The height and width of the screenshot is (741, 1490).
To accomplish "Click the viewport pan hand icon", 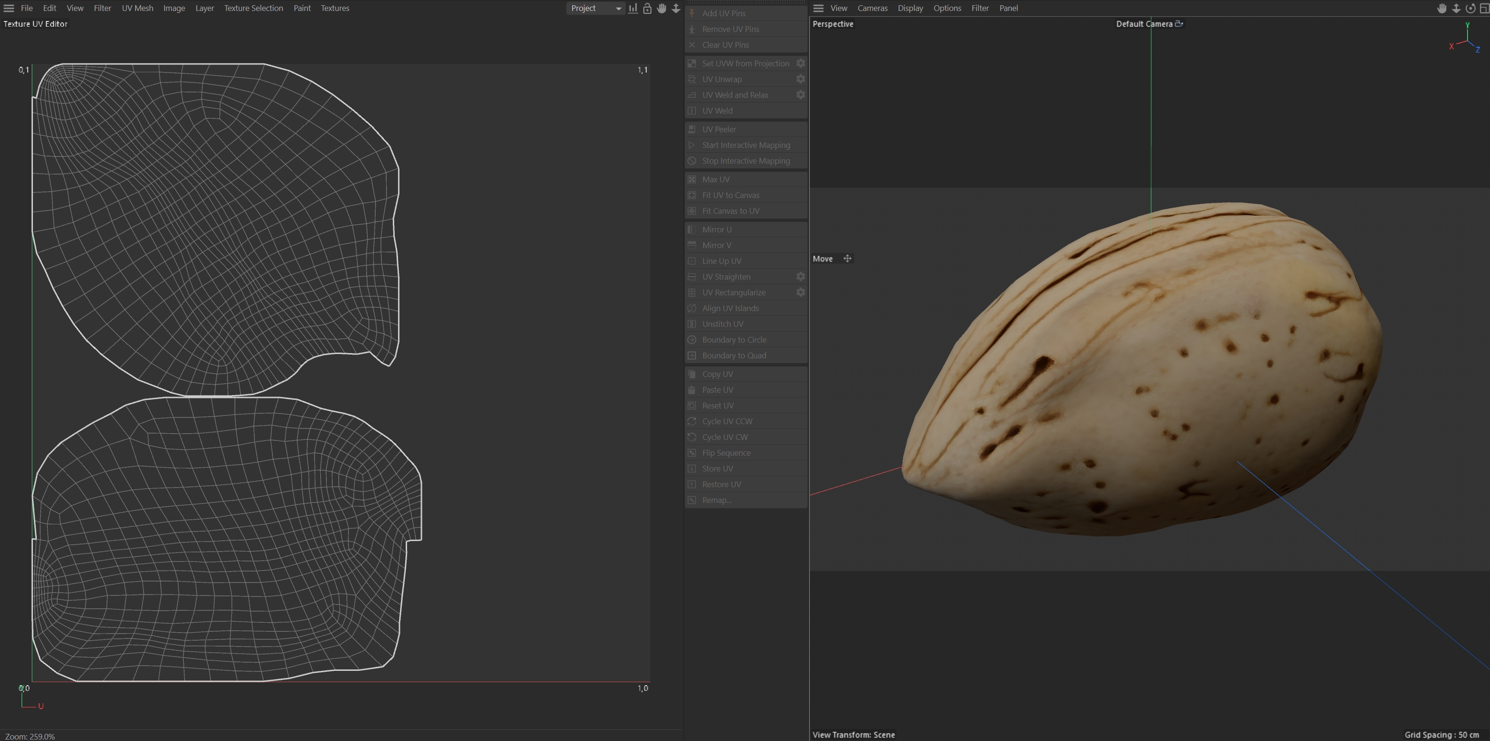I will pos(1442,8).
